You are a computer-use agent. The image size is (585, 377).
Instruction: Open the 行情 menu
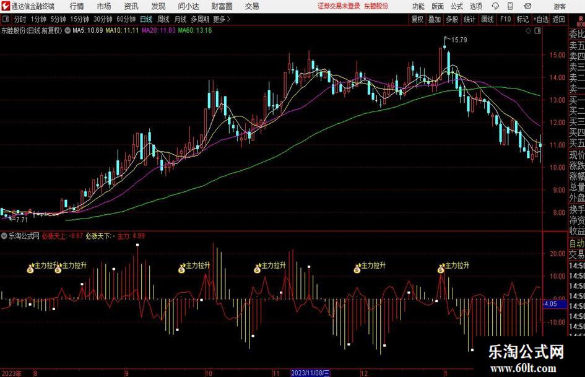pyautogui.click(x=77, y=6)
